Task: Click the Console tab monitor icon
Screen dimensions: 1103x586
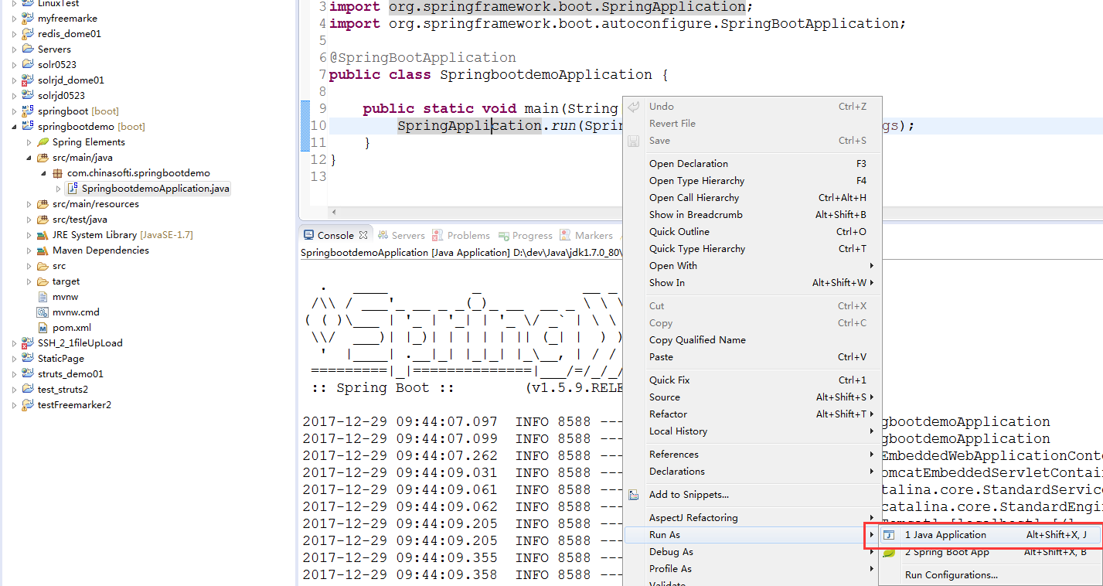Action: [x=308, y=235]
